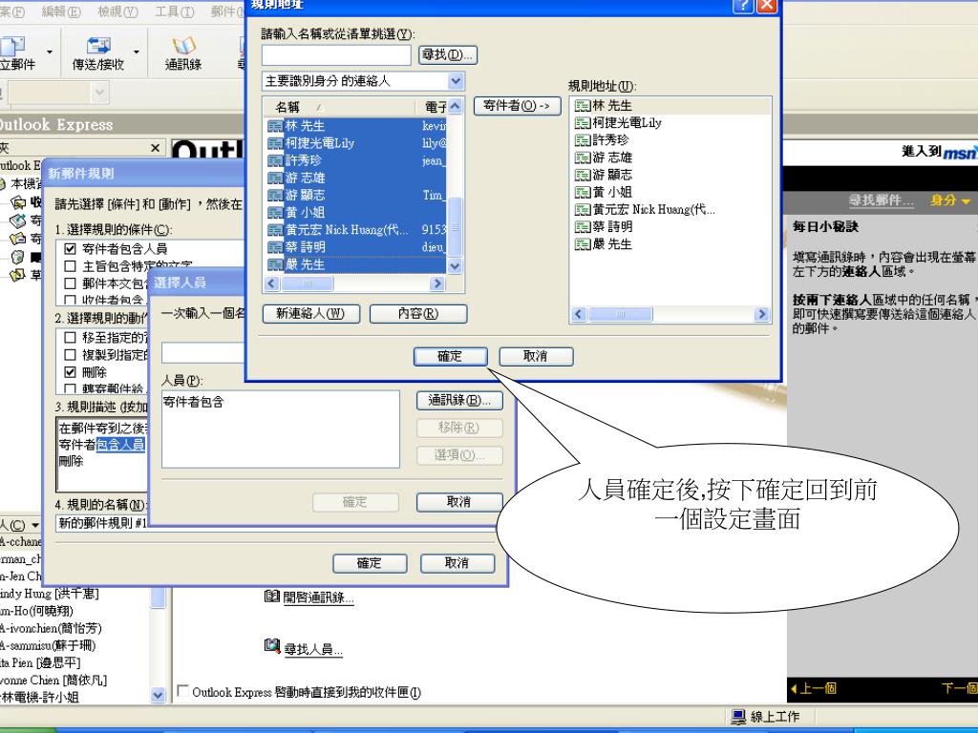978x733 pixels.
Task: Click scroll-down arrow in contact list
Action: 456,266
